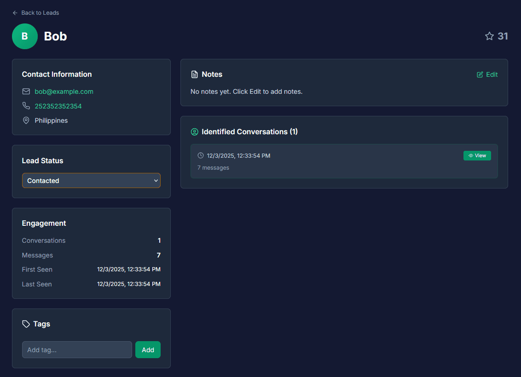Click the star rating icon near the score
The image size is (521, 377).
489,36
